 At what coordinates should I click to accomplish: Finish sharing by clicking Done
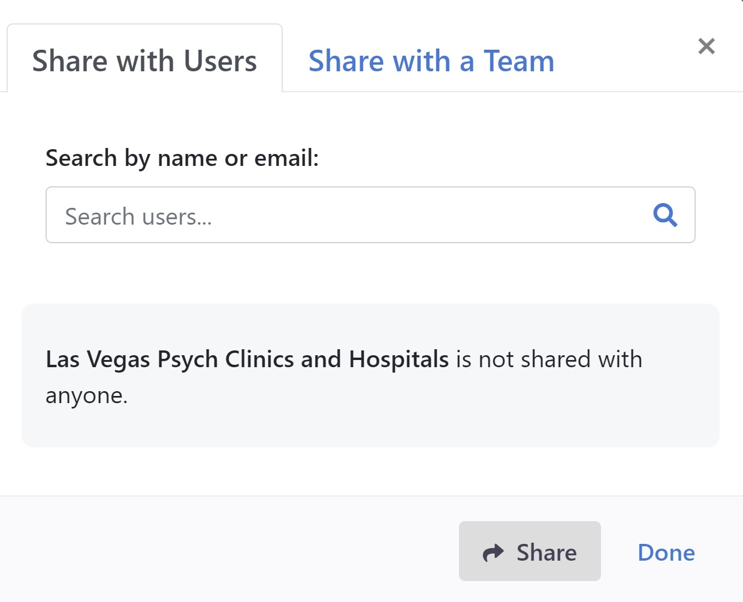point(666,552)
